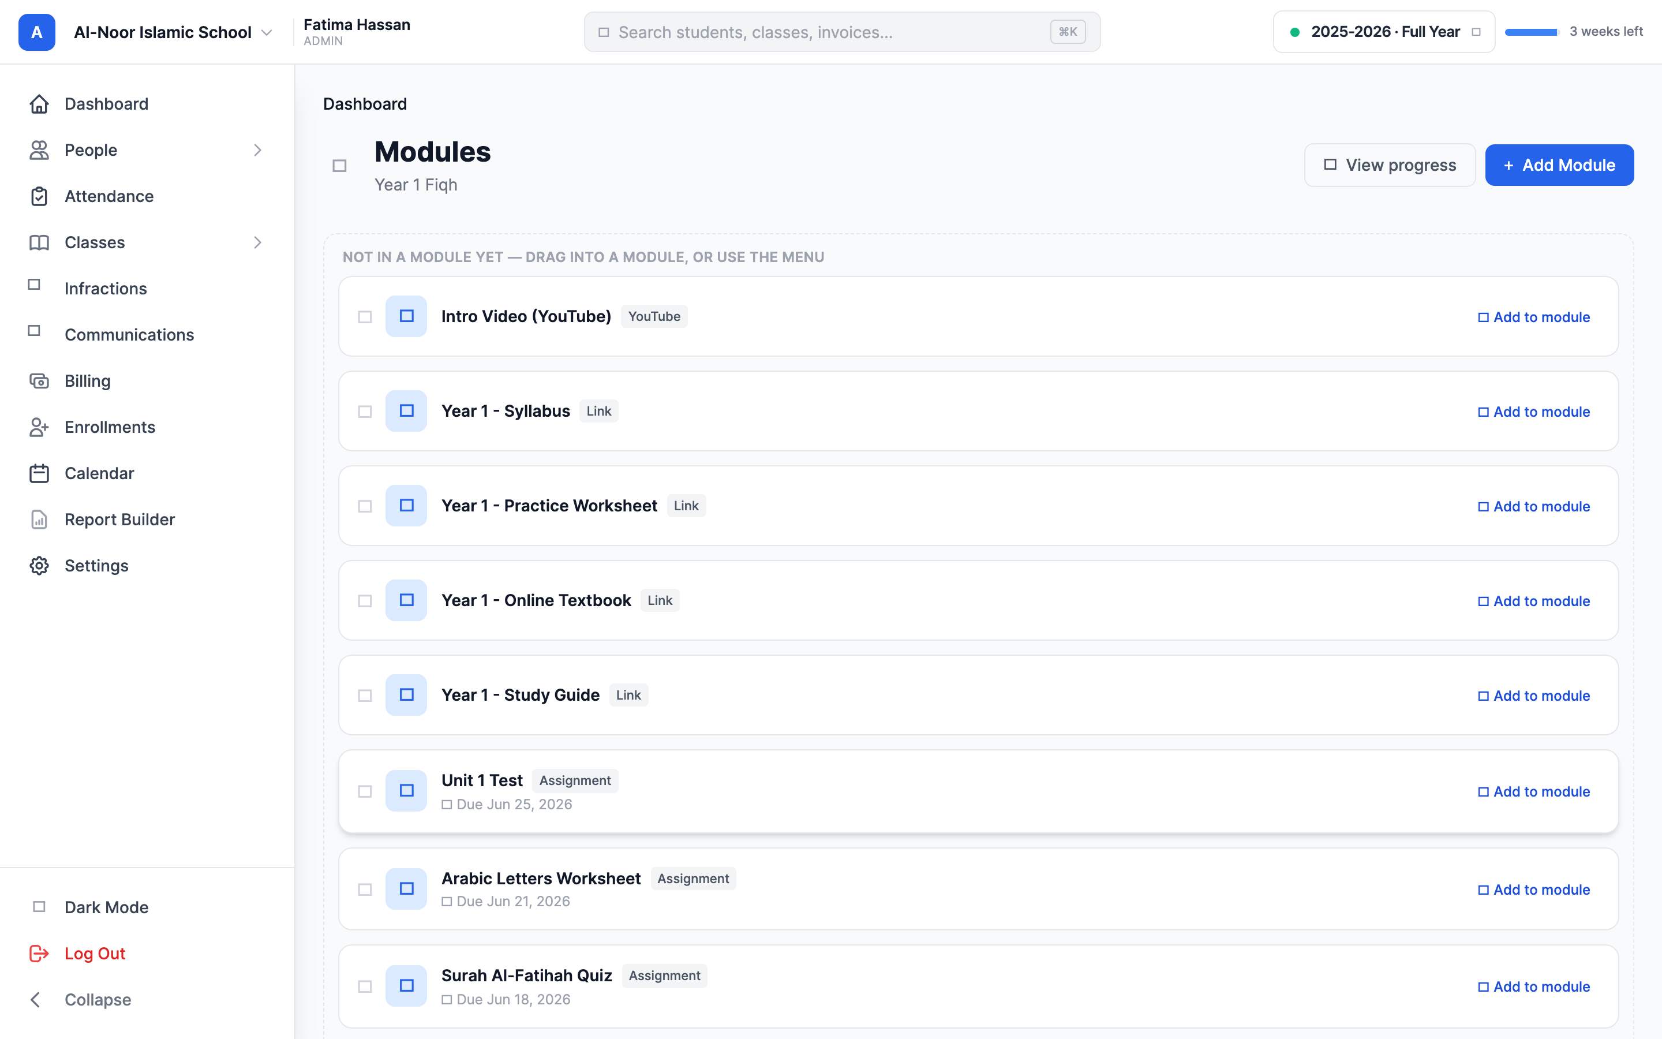This screenshot has height=1039, width=1662.
Task: Click the Classes book icon
Action: (39, 242)
